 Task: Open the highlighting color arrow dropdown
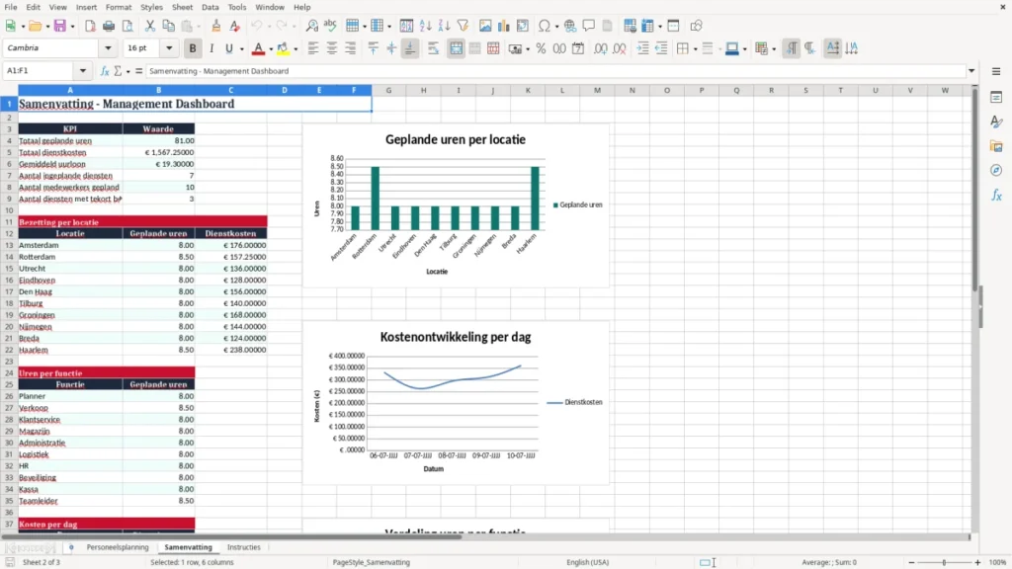coord(295,49)
